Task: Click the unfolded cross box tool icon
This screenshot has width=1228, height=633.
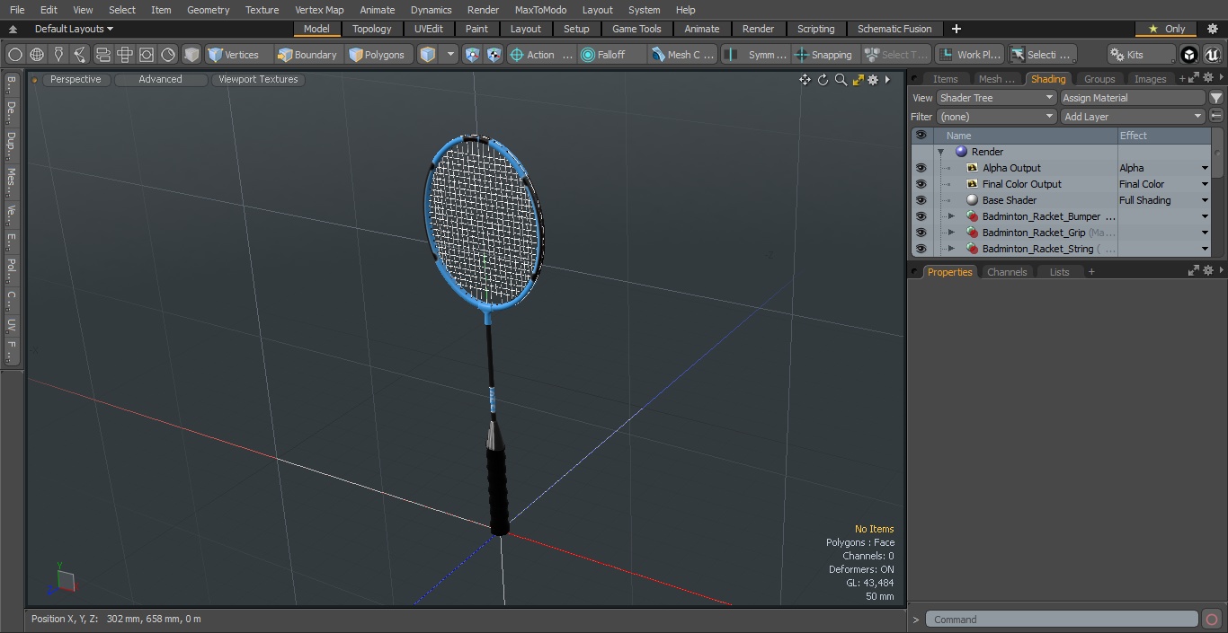Action: click(x=125, y=55)
